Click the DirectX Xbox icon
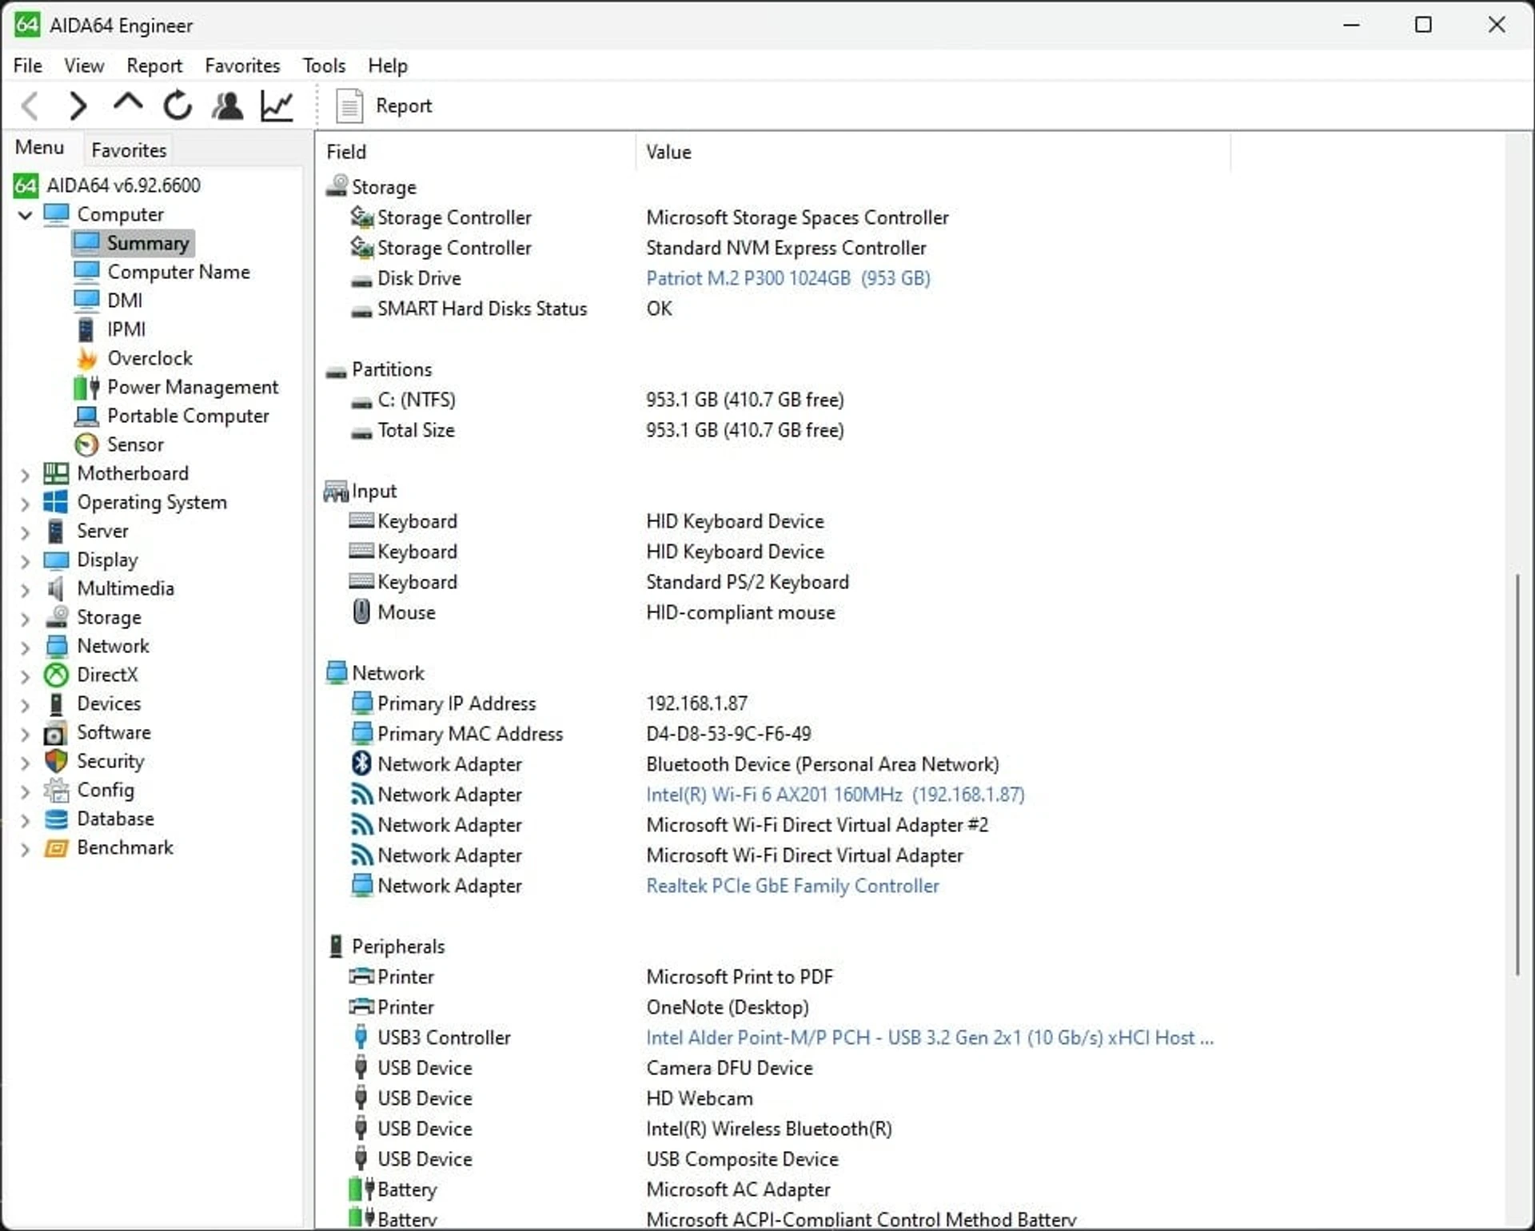 (x=56, y=675)
